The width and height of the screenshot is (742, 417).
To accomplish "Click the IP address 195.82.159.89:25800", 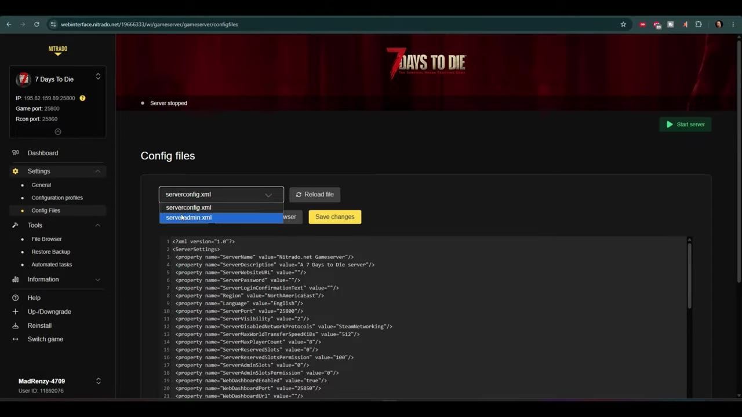I will click(49, 98).
